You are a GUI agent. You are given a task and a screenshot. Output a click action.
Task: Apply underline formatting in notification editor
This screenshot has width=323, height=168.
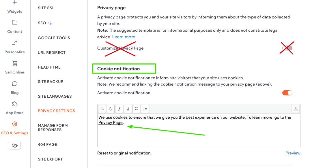128,109
